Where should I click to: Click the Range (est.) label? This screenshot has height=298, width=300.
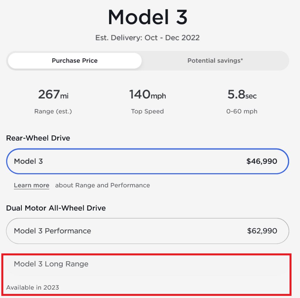tap(53, 111)
